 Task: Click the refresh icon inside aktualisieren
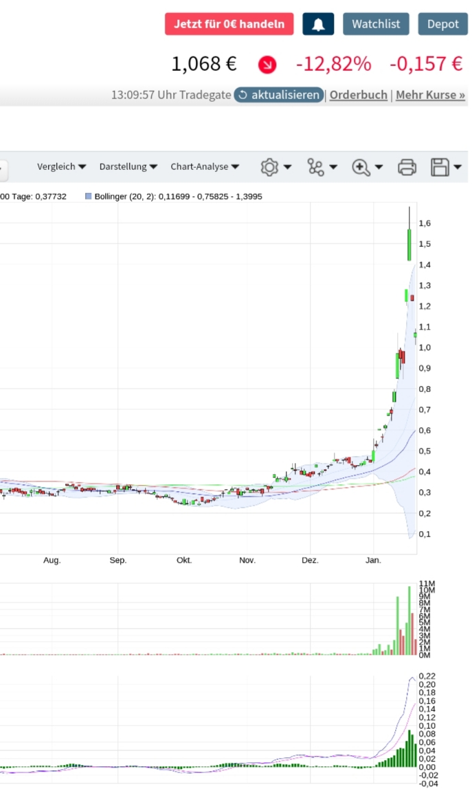point(243,95)
